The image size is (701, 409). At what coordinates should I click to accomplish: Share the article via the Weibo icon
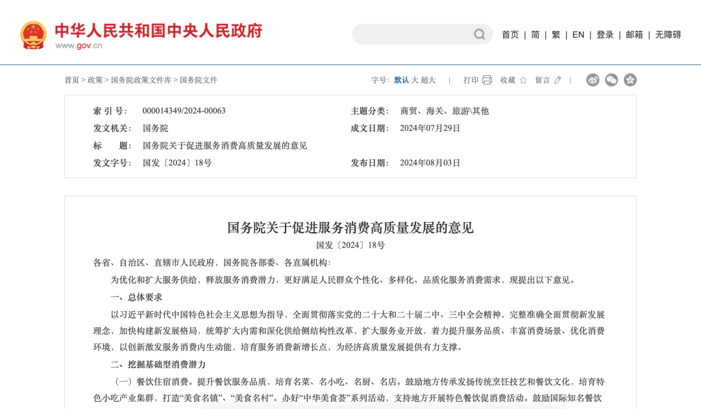593,80
